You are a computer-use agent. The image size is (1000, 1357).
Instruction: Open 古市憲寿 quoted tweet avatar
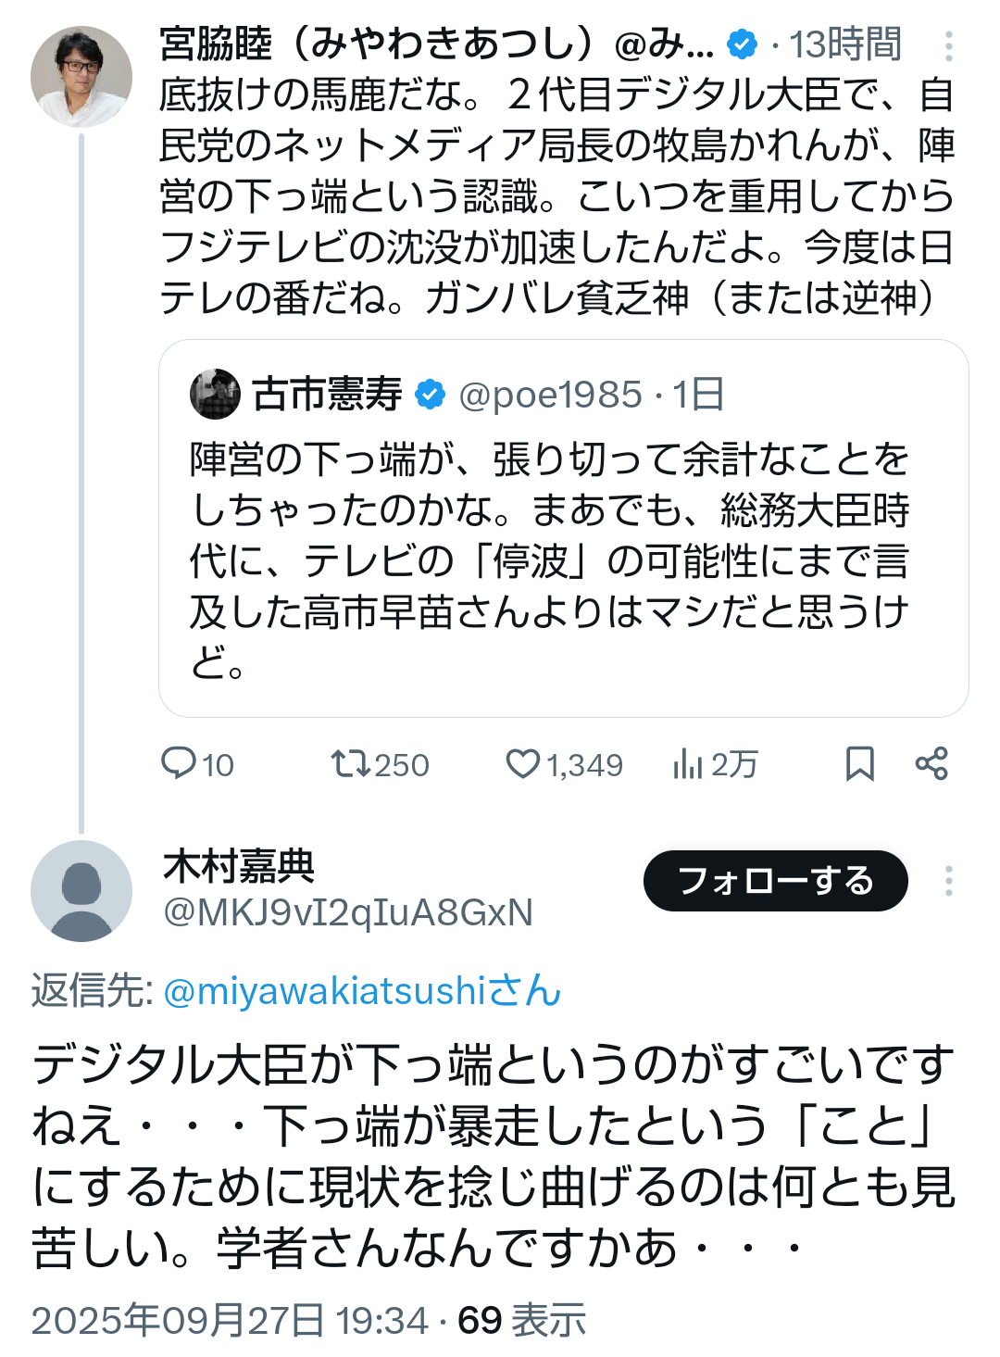(216, 395)
